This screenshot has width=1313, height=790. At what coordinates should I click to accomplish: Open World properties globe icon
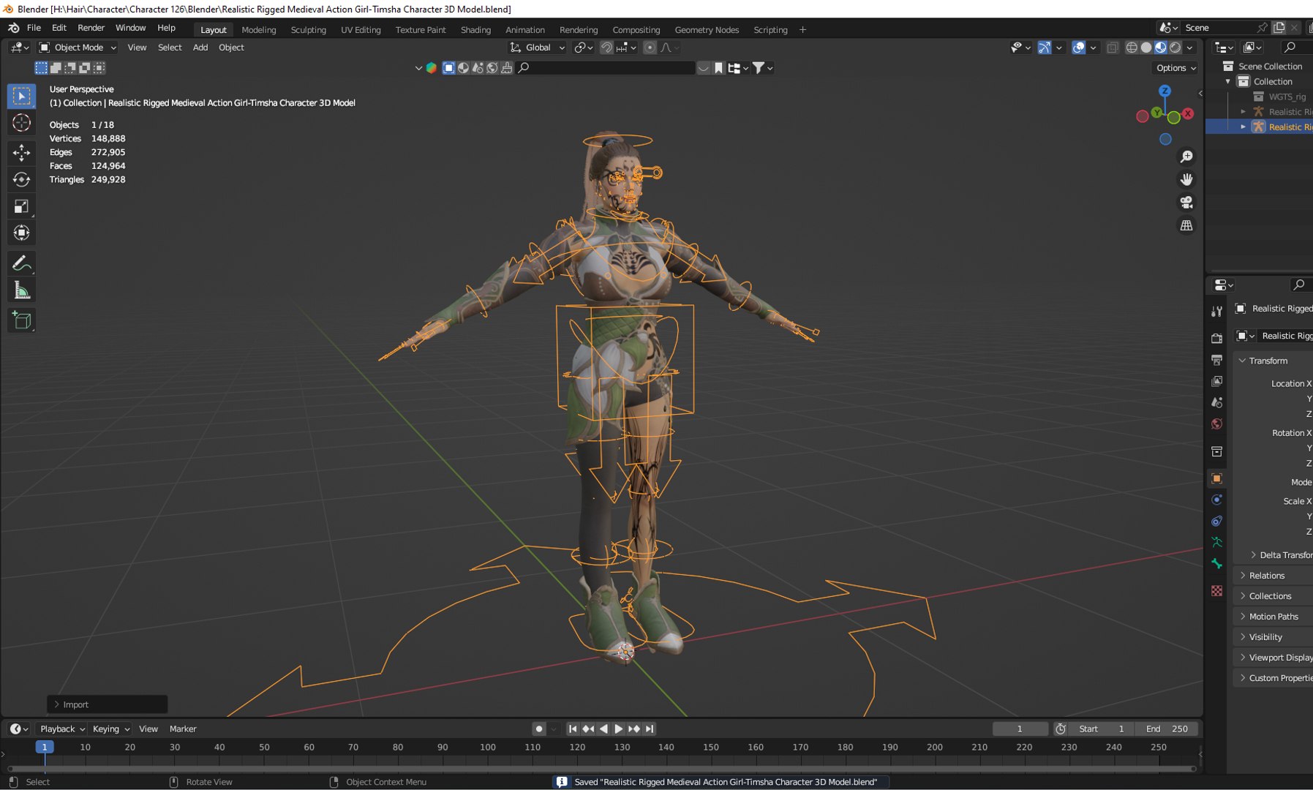click(1216, 424)
